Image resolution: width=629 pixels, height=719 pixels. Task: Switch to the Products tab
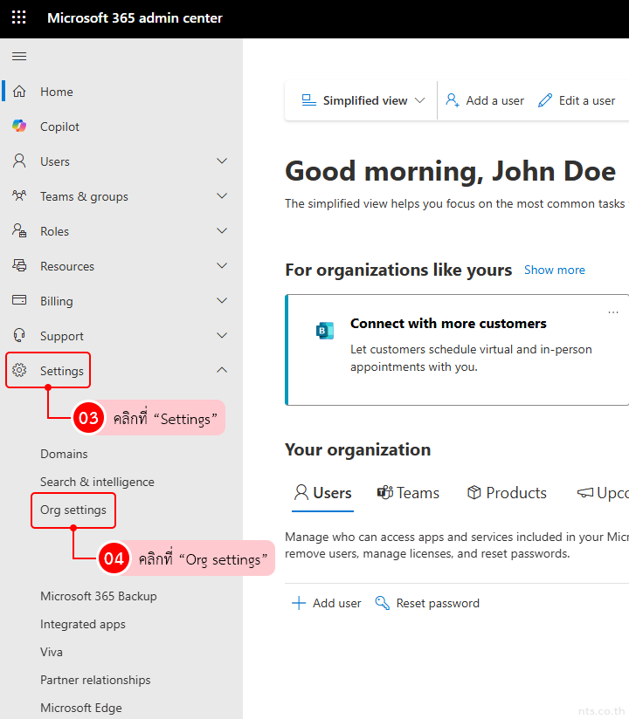click(507, 493)
